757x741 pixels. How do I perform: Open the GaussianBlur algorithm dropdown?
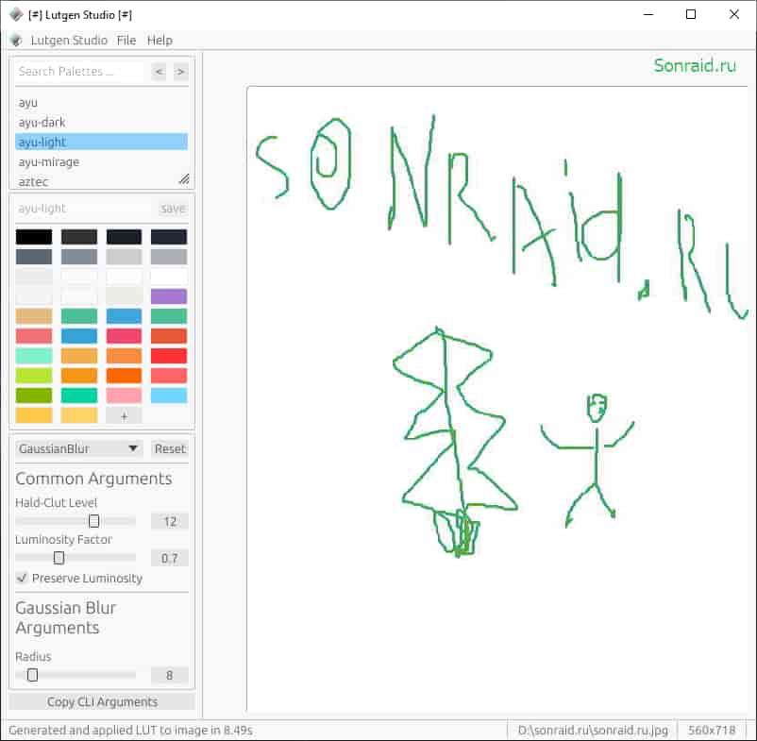tap(78, 448)
